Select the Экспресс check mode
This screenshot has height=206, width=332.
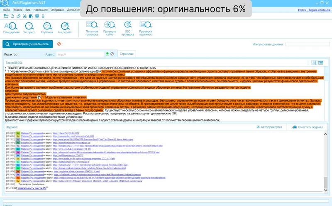click(29, 28)
